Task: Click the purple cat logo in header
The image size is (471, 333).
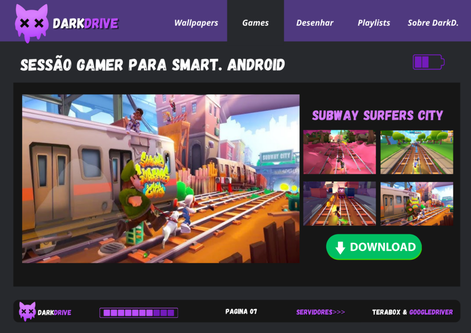Action: [32, 23]
